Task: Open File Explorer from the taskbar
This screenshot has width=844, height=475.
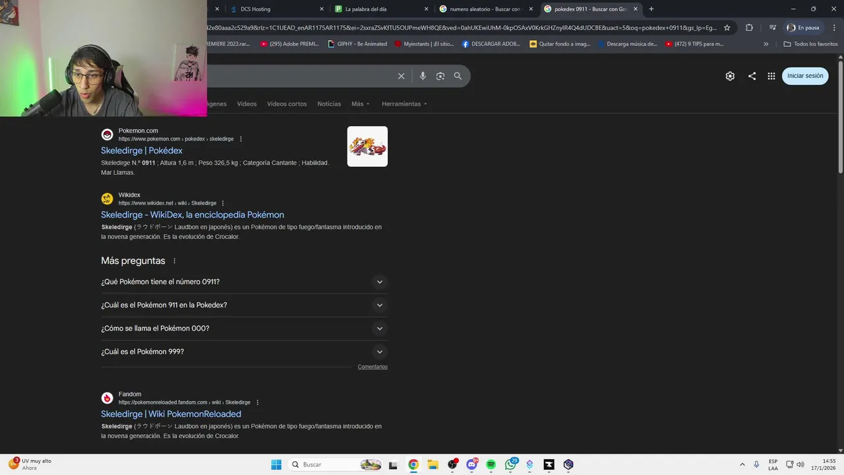Action: pos(433,464)
